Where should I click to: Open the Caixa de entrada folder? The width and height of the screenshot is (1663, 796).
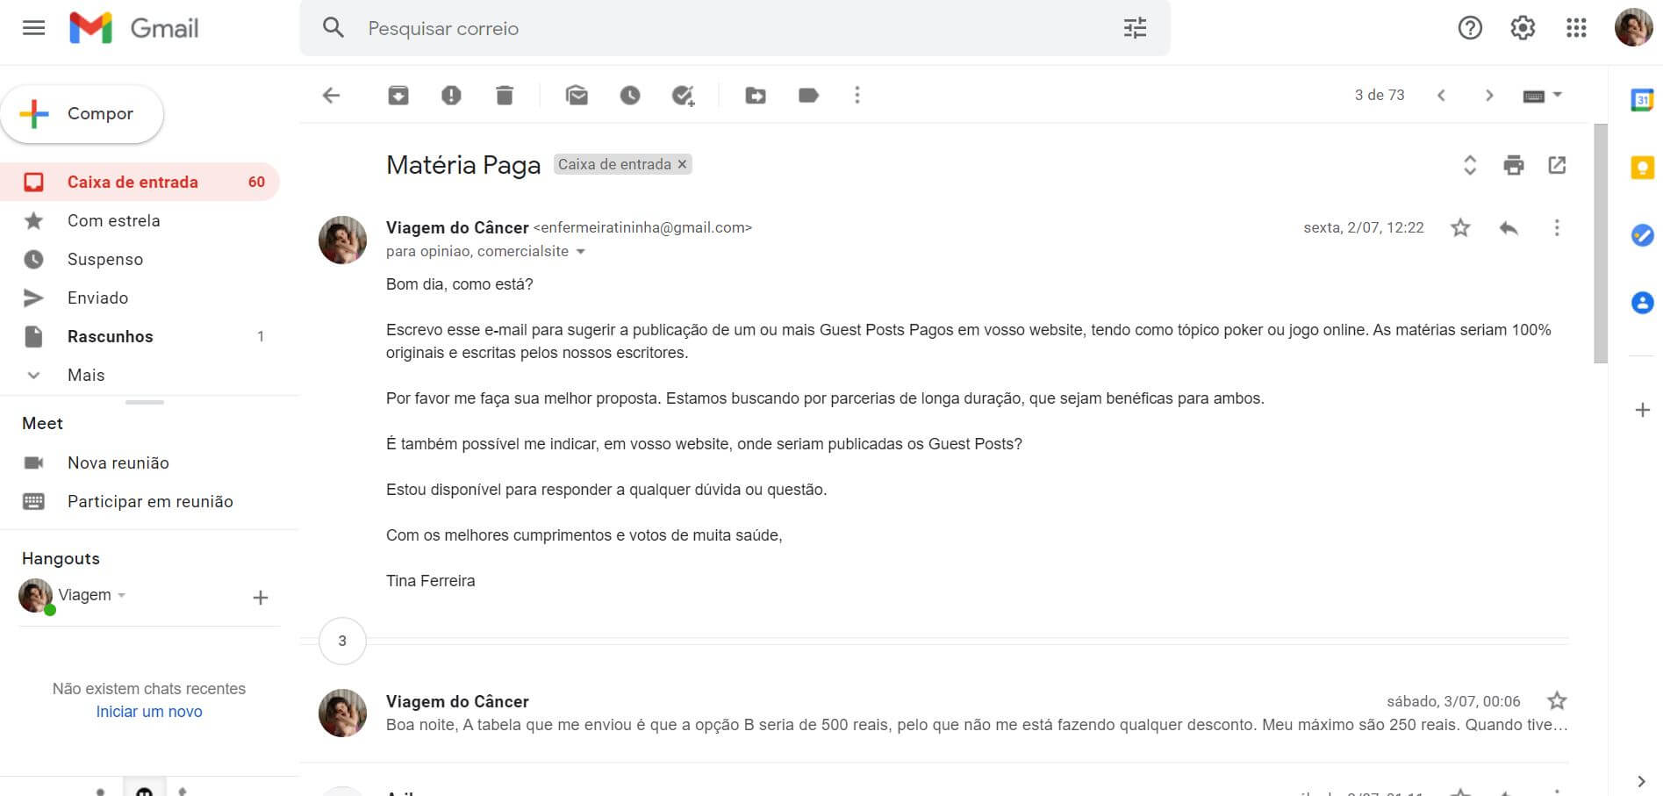tap(133, 182)
